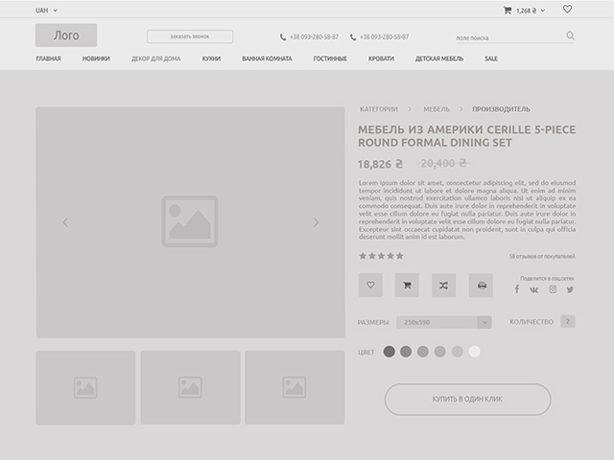The image size is (614, 460).
Task: Select the darkest color swatch
Action: point(389,352)
